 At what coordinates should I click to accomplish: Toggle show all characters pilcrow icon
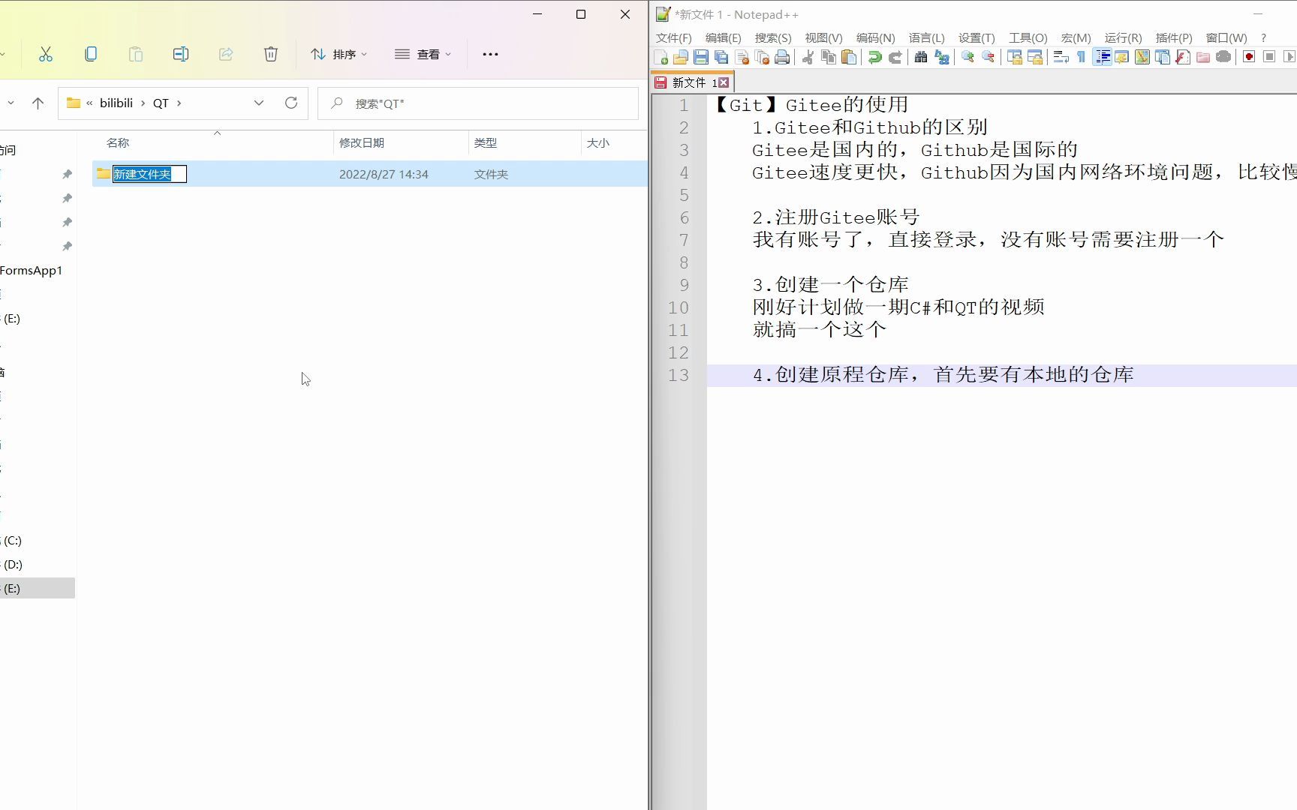coord(1082,58)
